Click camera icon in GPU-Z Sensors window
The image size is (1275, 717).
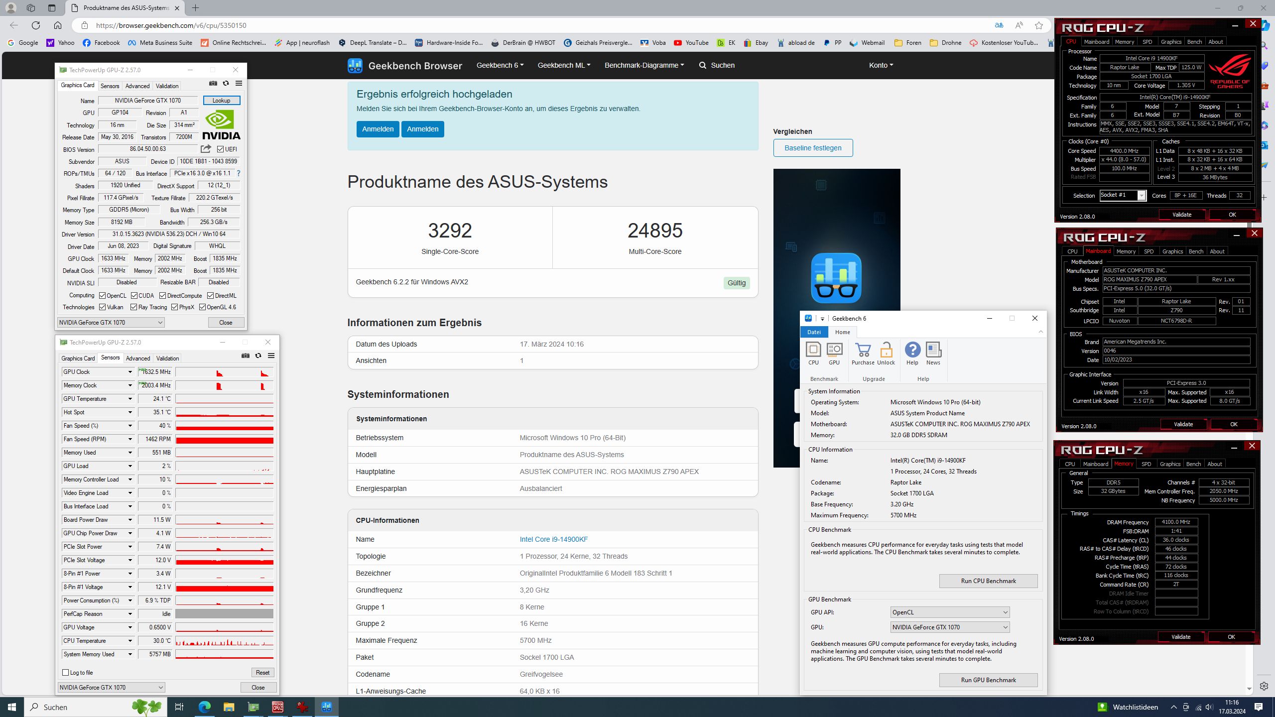click(x=246, y=356)
